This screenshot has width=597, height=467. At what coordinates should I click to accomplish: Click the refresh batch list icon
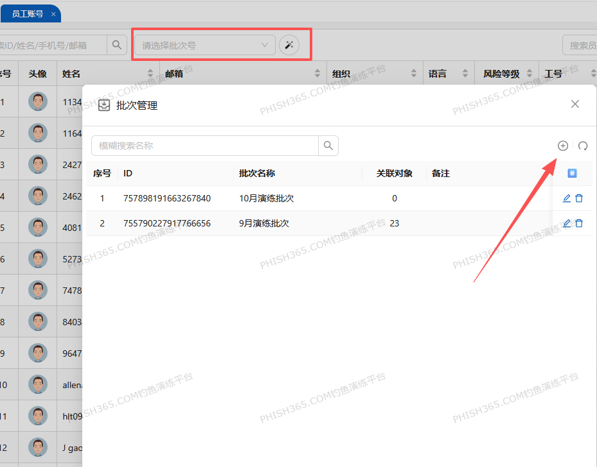tap(583, 146)
